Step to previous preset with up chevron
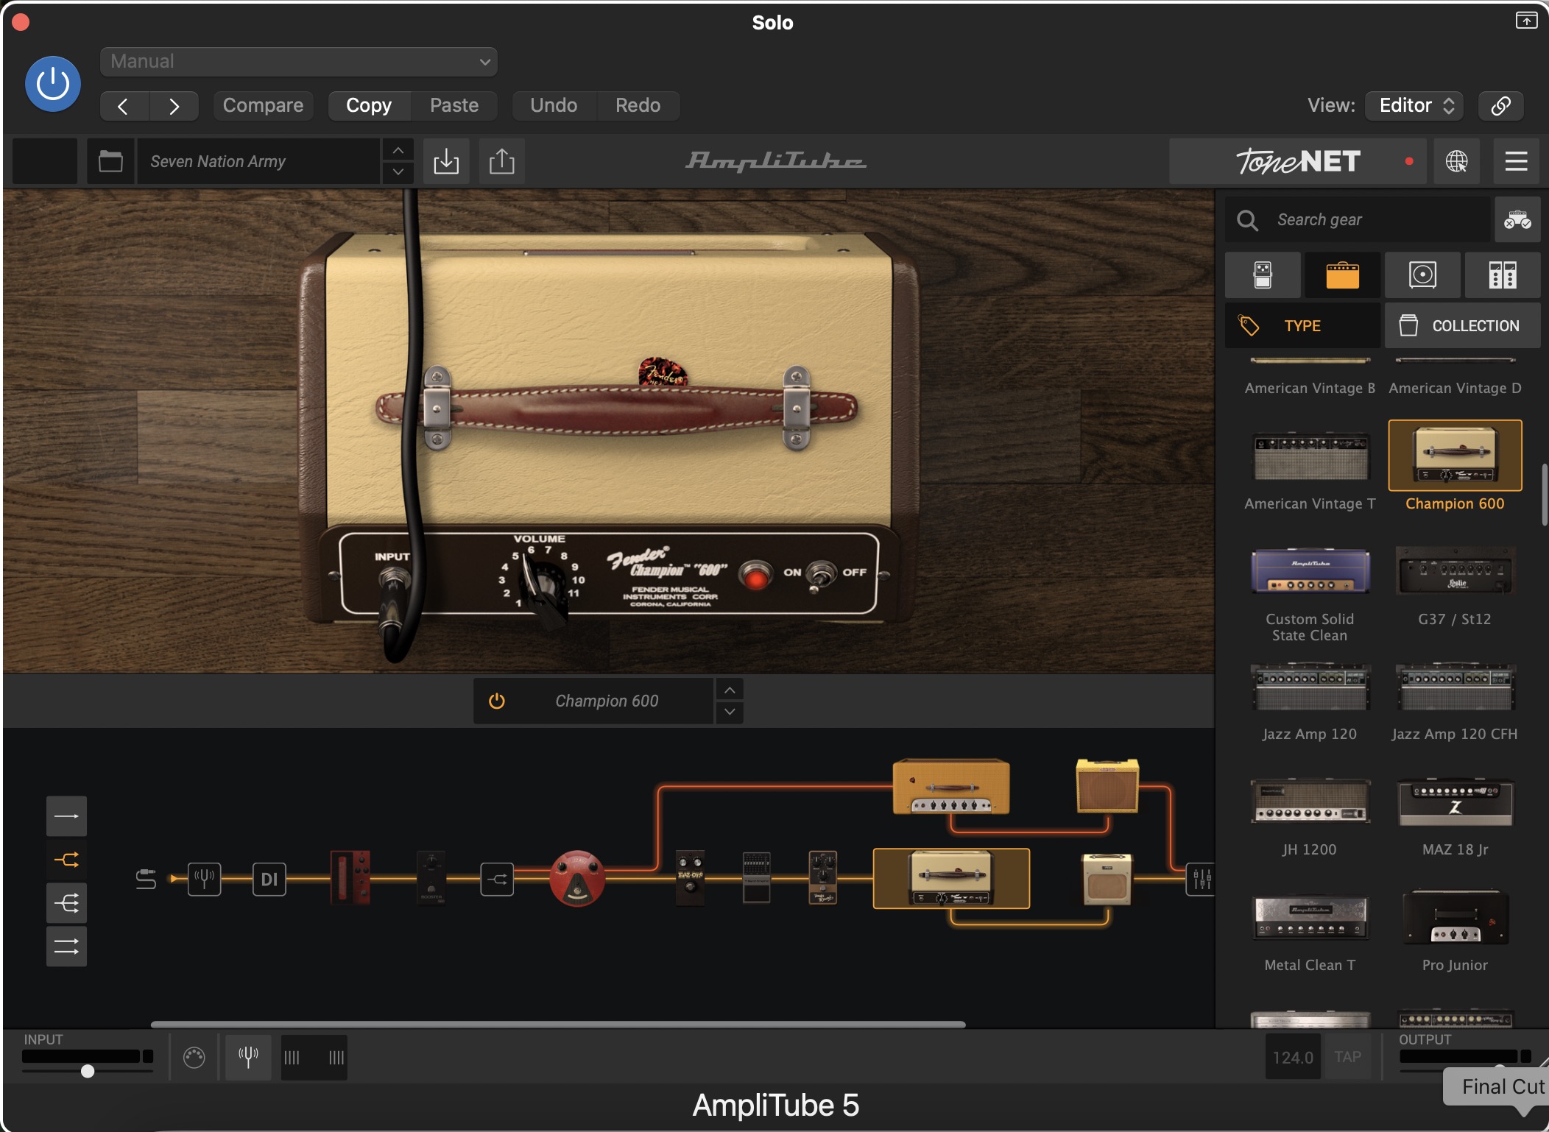 tap(398, 150)
